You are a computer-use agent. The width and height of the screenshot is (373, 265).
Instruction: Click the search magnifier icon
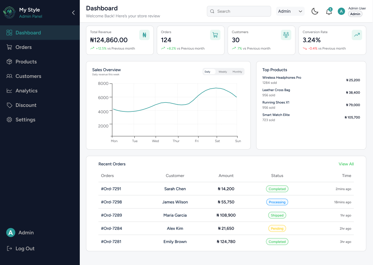212,11
